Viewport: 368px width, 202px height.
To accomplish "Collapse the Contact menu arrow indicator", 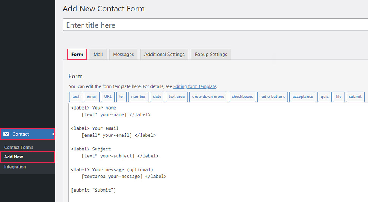I will (x=54, y=134).
